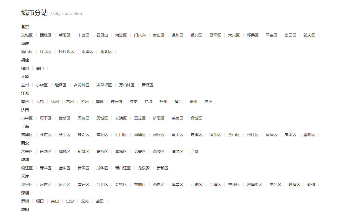The width and height of the screenshot is (360, 218).
Task: Go to 临潼区 link
Action: pyautogui.click(x=177, y=151)
